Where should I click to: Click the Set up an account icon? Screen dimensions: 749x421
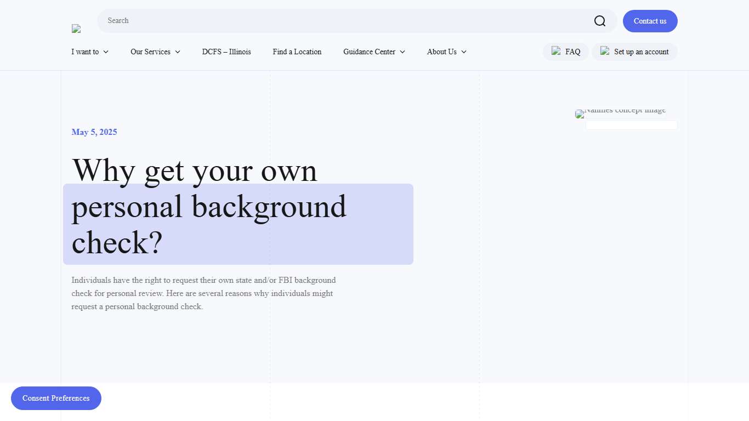[605, 51]
